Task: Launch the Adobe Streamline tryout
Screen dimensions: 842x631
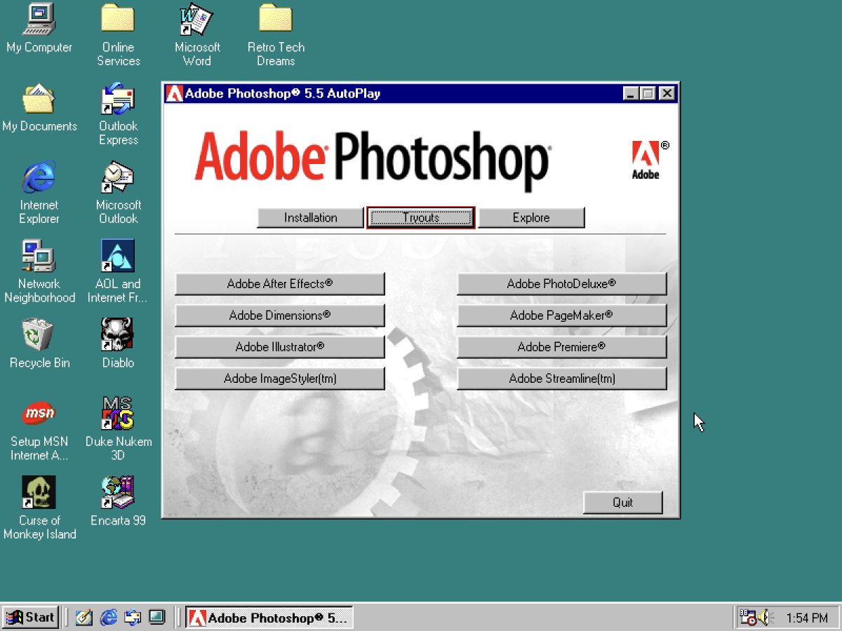Action: coord(562,379)
